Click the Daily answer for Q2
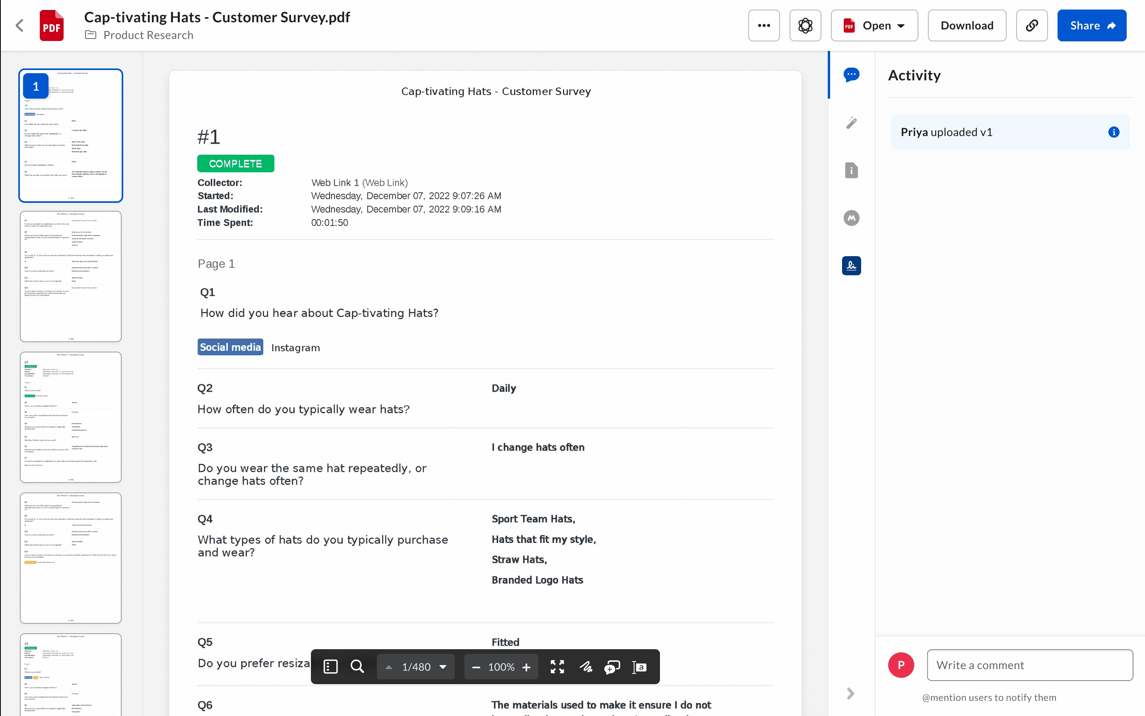Image resolution: width=1145 pixels, height=716 pixels. click(504, 388)
